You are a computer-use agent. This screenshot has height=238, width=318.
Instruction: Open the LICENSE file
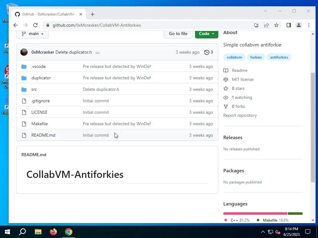39,112
